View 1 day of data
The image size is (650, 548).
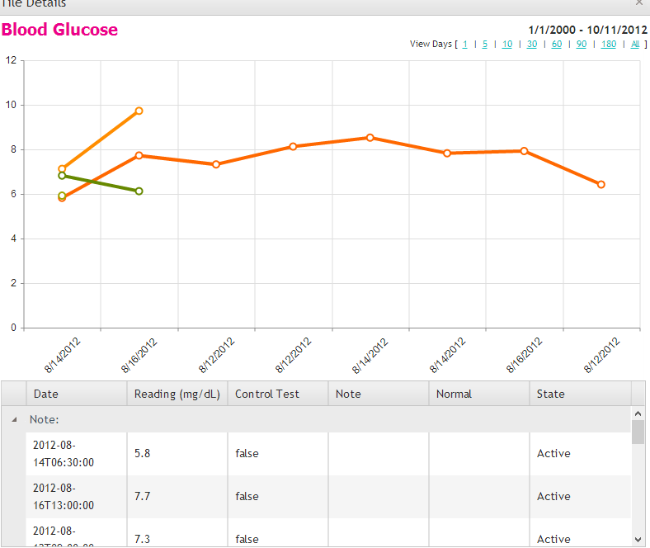pos(464,44)
